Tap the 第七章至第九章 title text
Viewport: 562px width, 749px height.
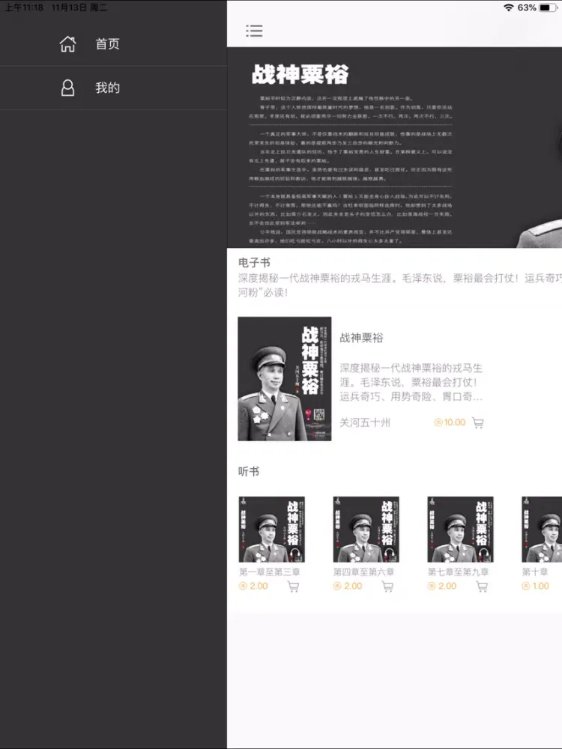458,571
